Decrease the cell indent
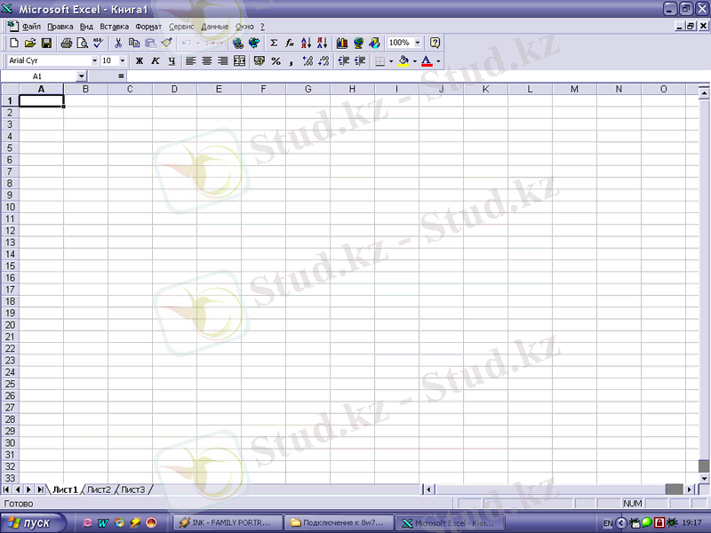711x533 pixels. tap(344, 60)
